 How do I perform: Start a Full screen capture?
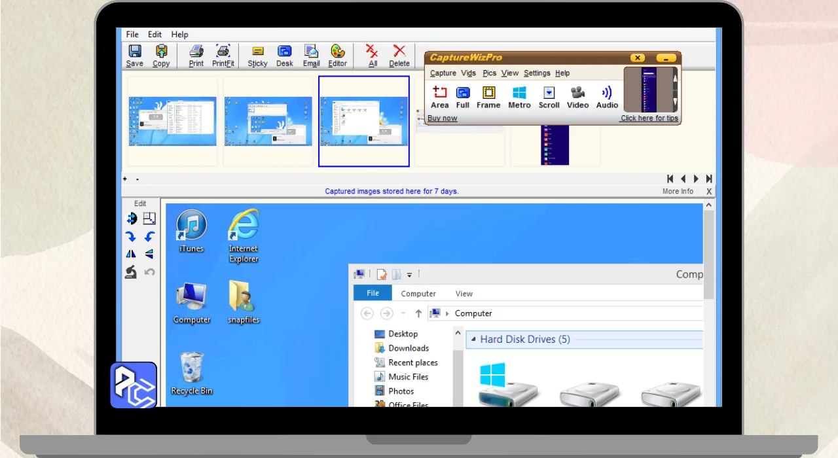pyautogui.click(x=463, y=97)
